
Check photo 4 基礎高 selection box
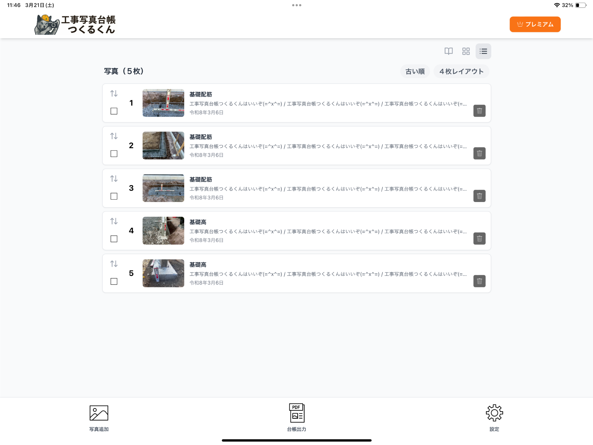coord(114,239)
